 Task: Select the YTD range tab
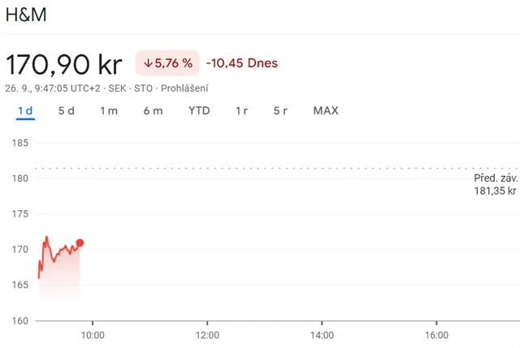199,110
